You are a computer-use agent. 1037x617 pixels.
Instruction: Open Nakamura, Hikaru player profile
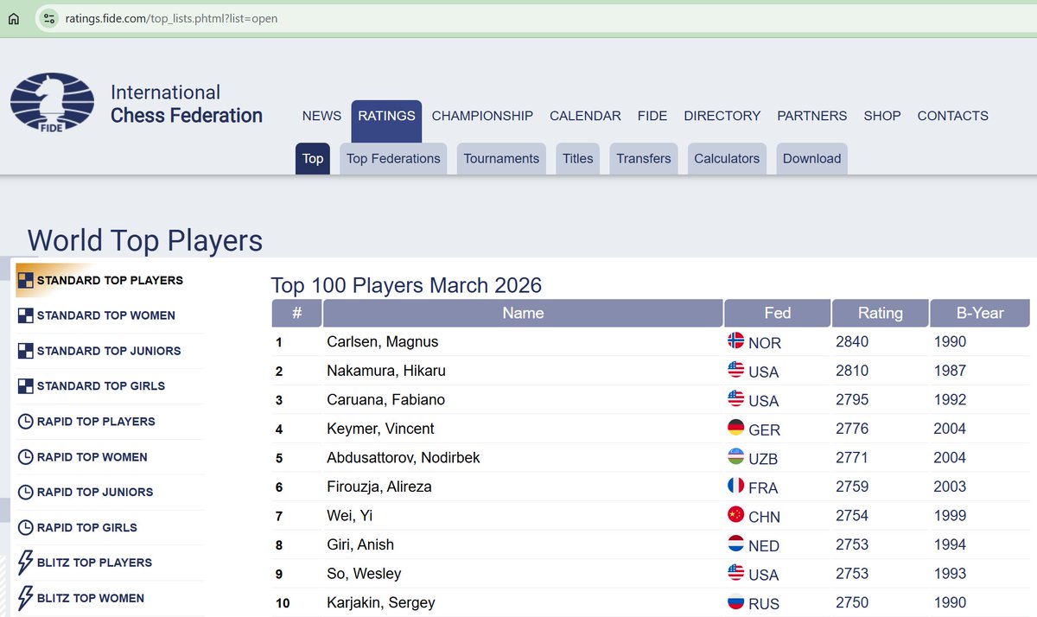(385, 371)
